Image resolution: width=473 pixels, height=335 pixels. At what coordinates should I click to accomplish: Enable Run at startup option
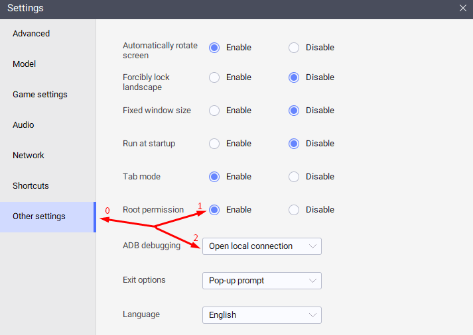point(214,144)
